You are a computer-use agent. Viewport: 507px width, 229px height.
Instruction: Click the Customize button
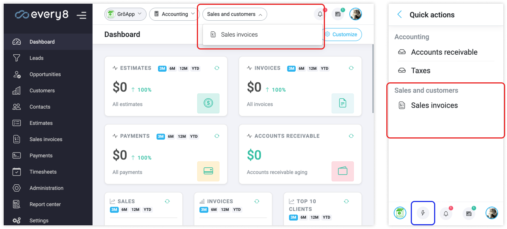[x=341, y=34]
